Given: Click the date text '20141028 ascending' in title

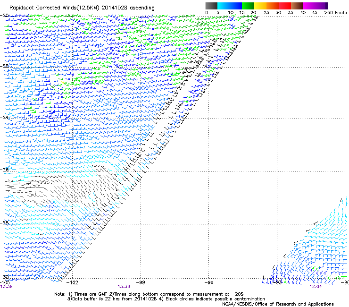Looking at the screenshot, I should [128, 8].
